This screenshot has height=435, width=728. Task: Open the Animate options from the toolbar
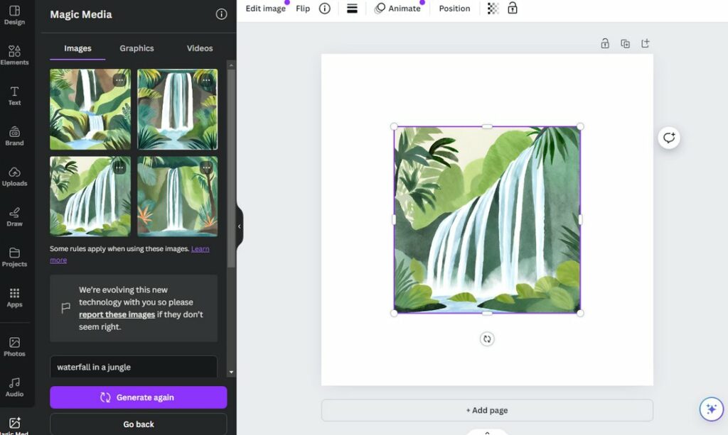tap(398, 9)
